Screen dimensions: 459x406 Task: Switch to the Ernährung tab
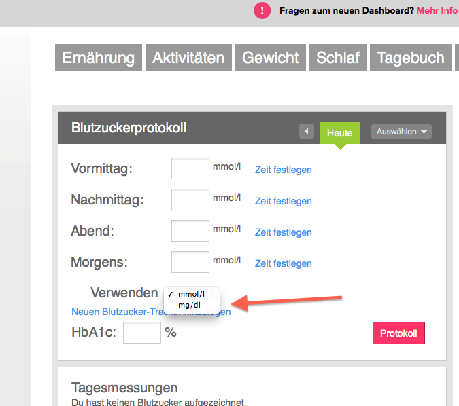coord(99,58)
